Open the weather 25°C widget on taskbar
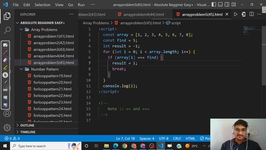 pyautogui.click(x=192, y=146)
